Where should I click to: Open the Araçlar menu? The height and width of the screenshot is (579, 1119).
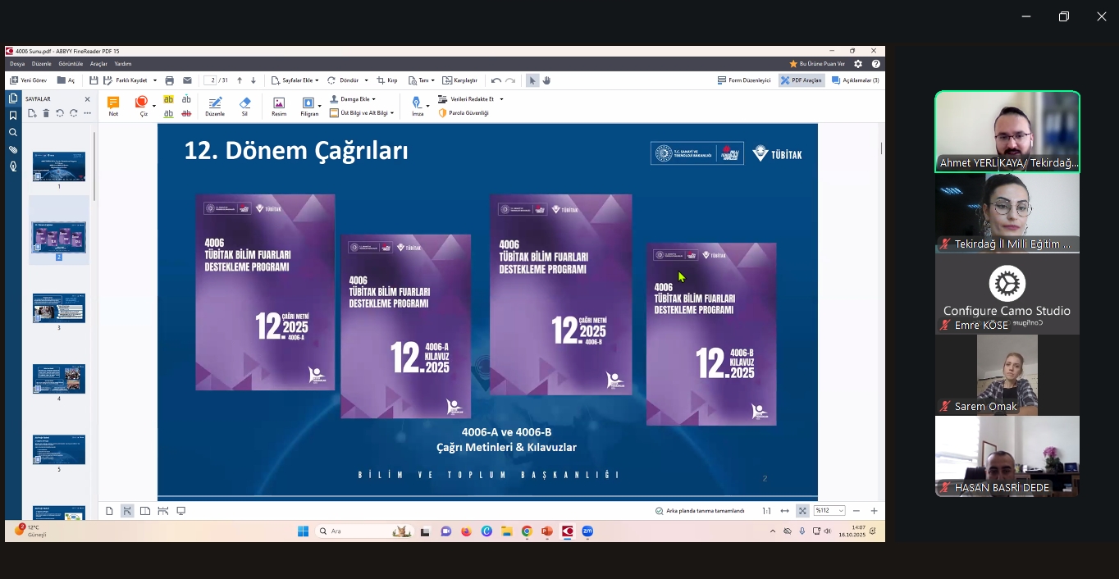point(98,64)
